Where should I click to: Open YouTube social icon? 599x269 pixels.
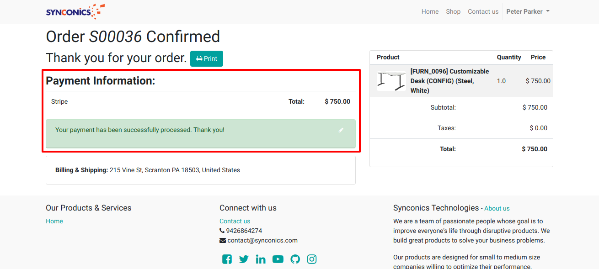coord(278,259)
